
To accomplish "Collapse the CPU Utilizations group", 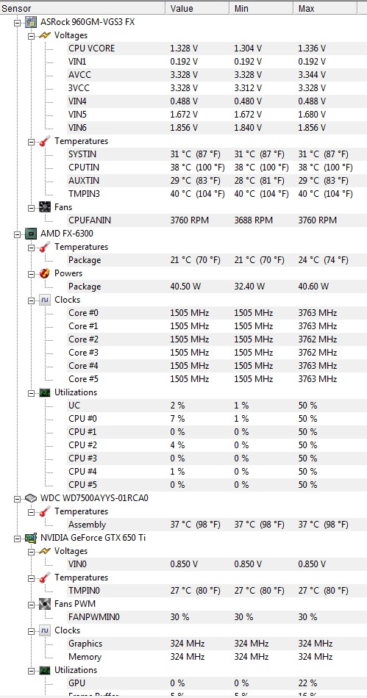I will [x=32, y=392].
